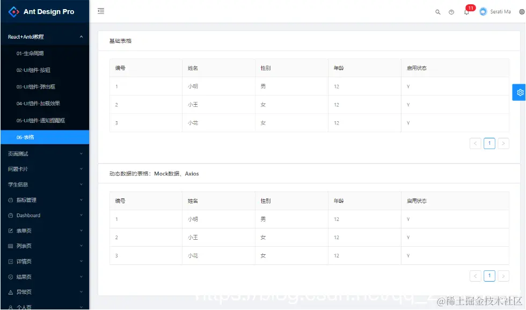Image resolution: width=526 pixels, height=310 pixels.
Task: Click the help question mark icon
Action: (x=451, y=12)
